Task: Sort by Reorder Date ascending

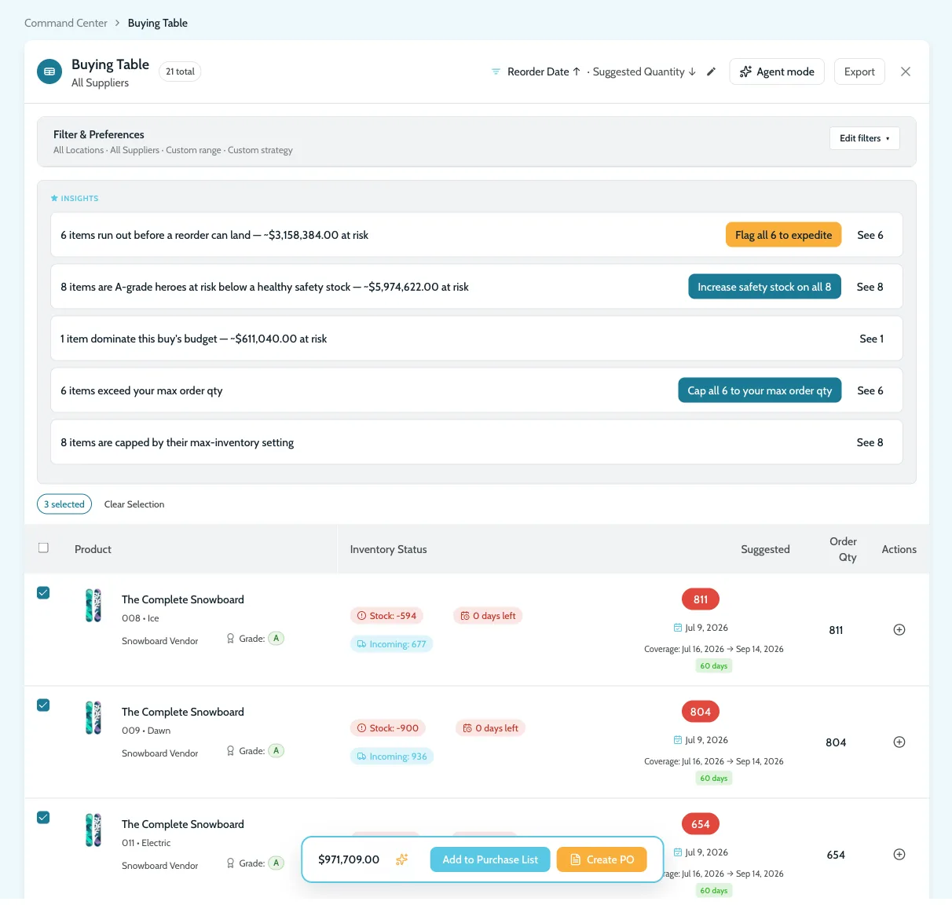Action: [544, 71]
